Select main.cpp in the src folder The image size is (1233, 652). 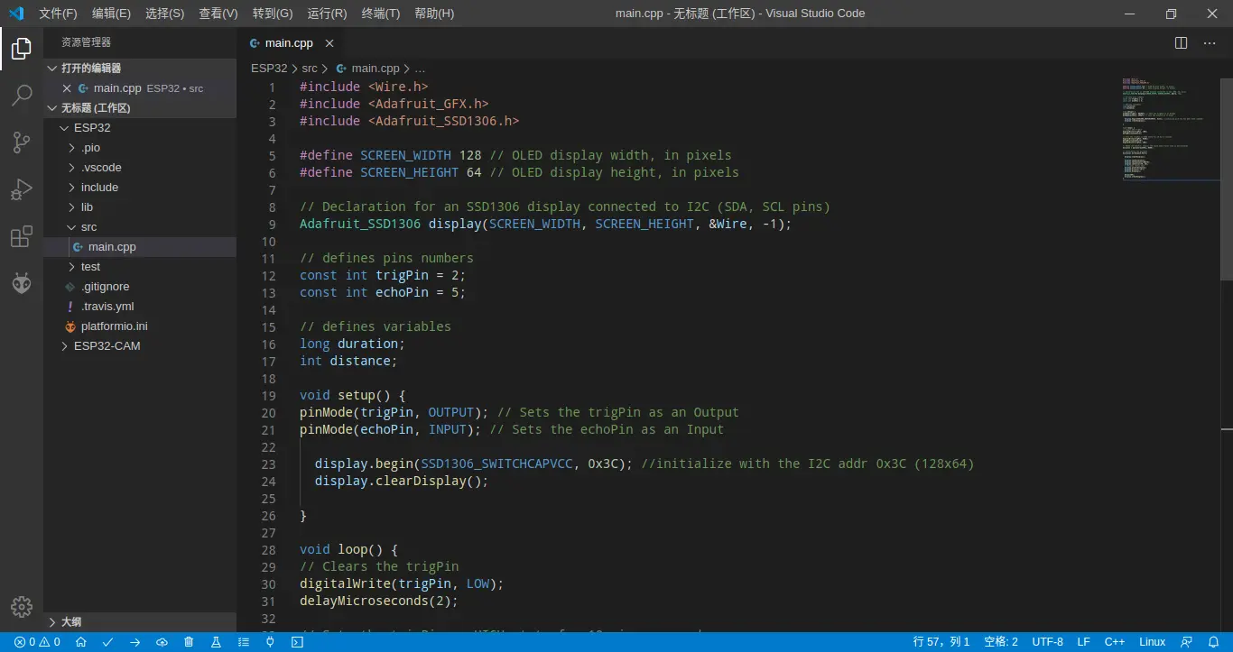coord(140,247)
